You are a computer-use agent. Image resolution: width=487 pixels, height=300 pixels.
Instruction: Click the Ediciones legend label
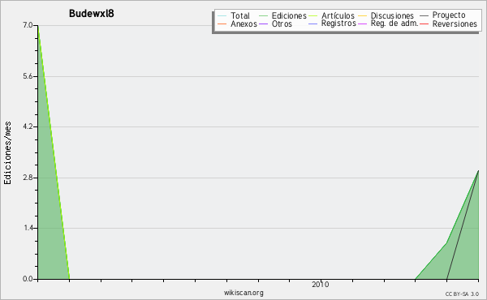[x=289, y=15]
